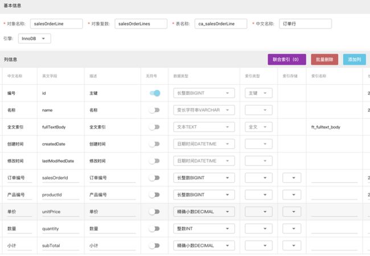Edit the plural name field salesOrderLines
Screen dimensions: 370x256
(x=141, y=24)
